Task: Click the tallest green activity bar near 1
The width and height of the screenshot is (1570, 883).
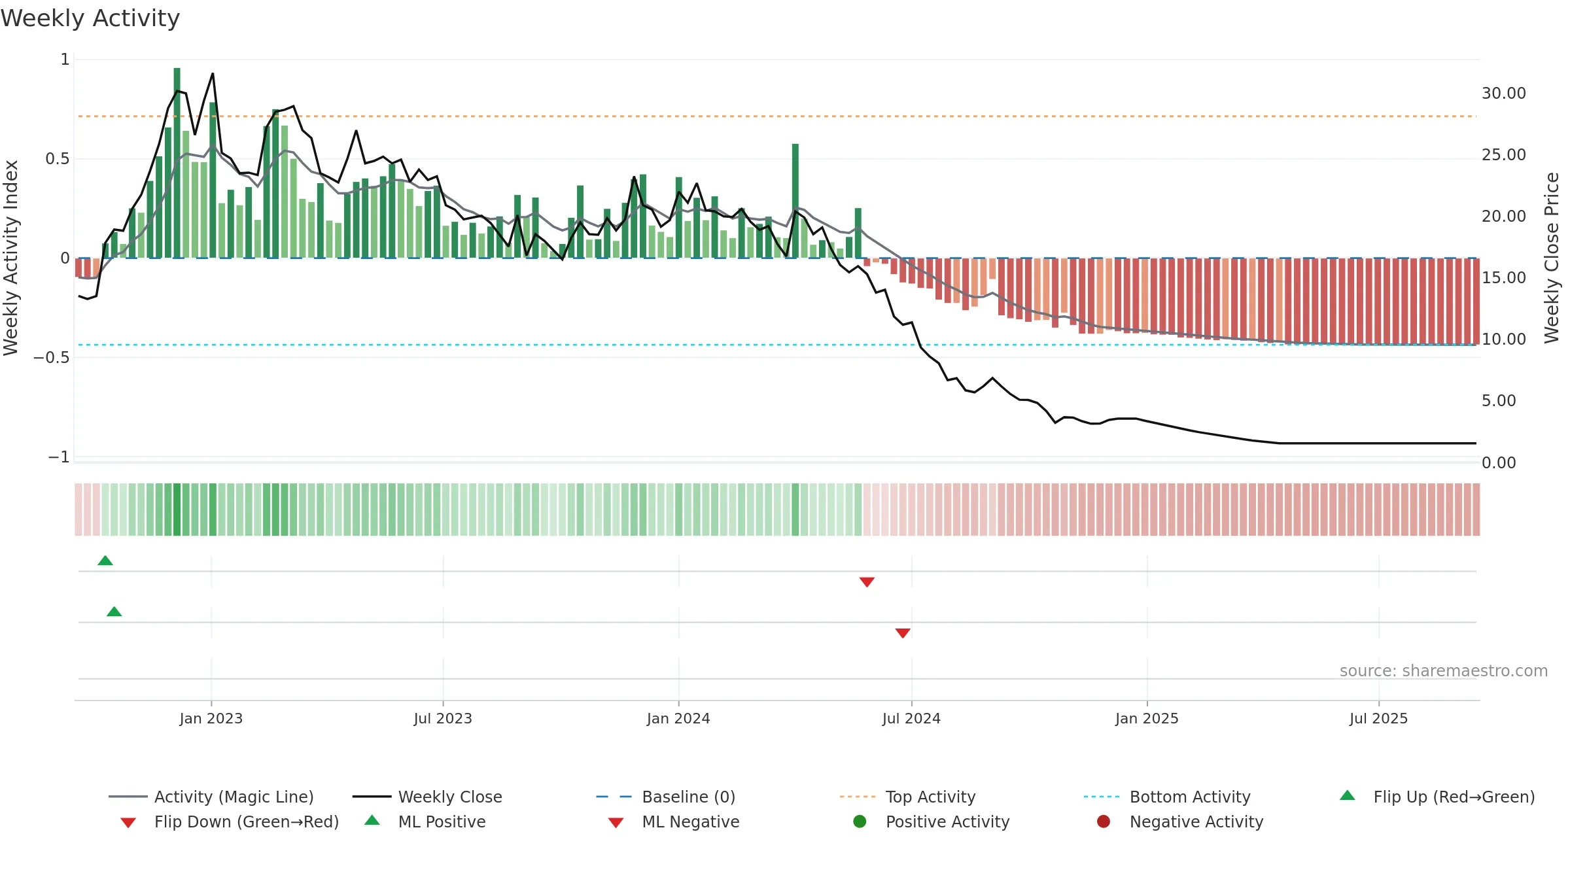Action: [x=177, y=162]
